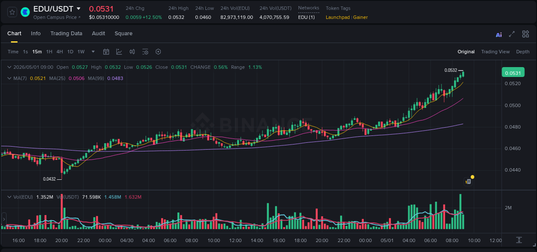Click the Vol(EDU) 1.352M value

[45, 197]
